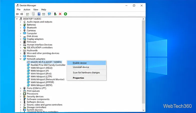Click the Security devices category icon

pyautogui.click(x=25, y=97)
